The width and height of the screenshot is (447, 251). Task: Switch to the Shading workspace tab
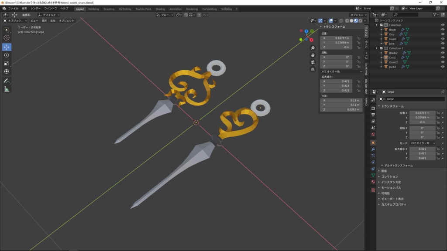click(161, 9)
